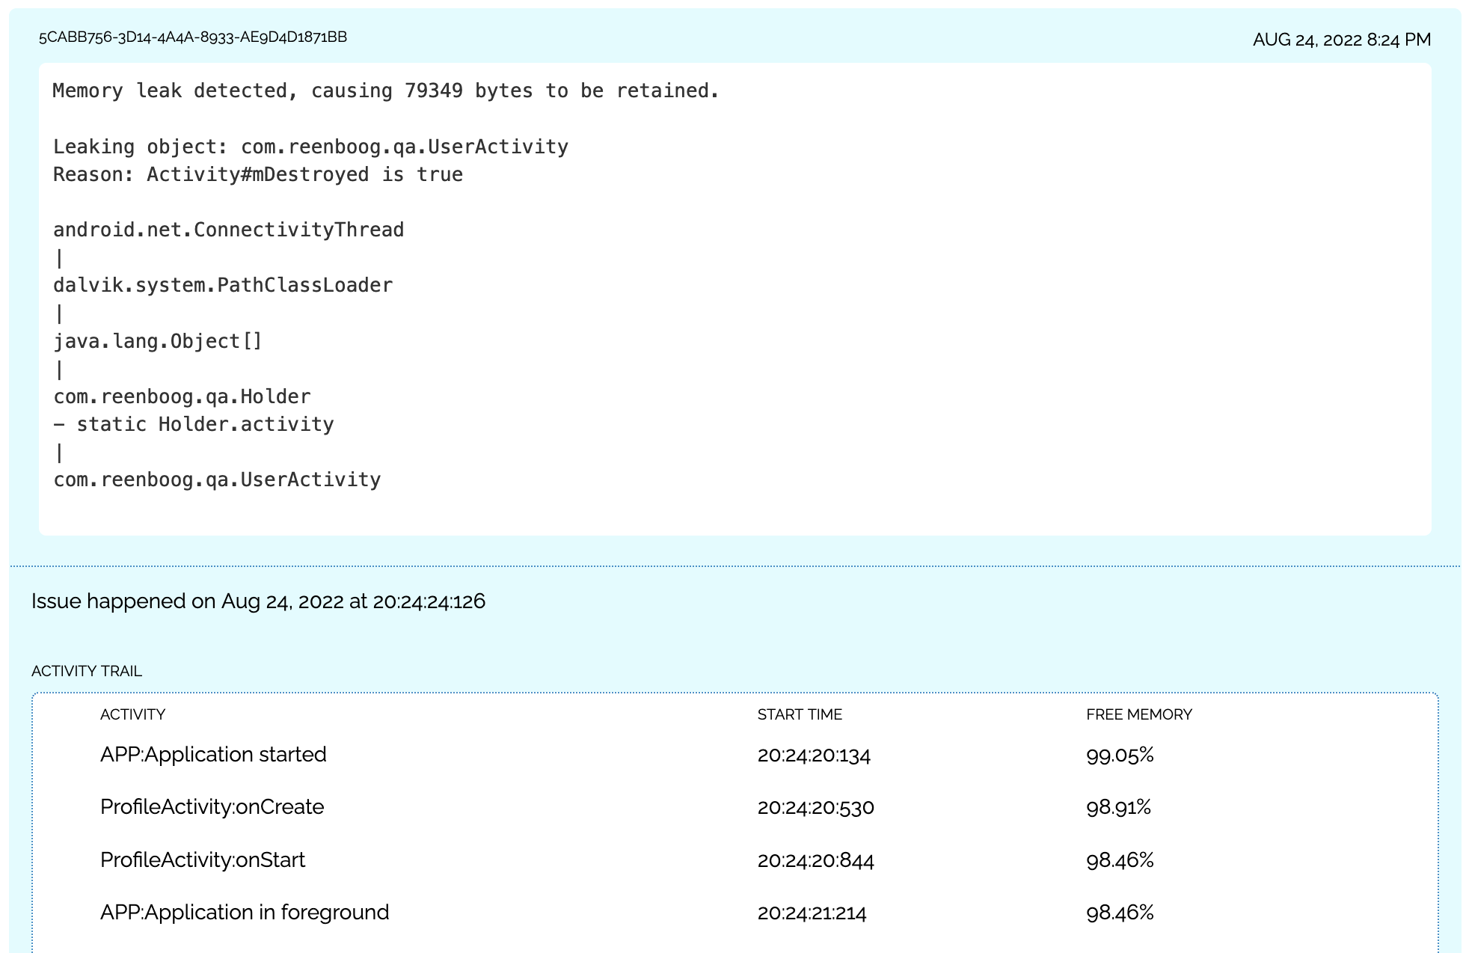Click the 'static Holder.activity' reference line
Image resolution: width=1469 pixels, height=953 pixels.
[194, 424]
